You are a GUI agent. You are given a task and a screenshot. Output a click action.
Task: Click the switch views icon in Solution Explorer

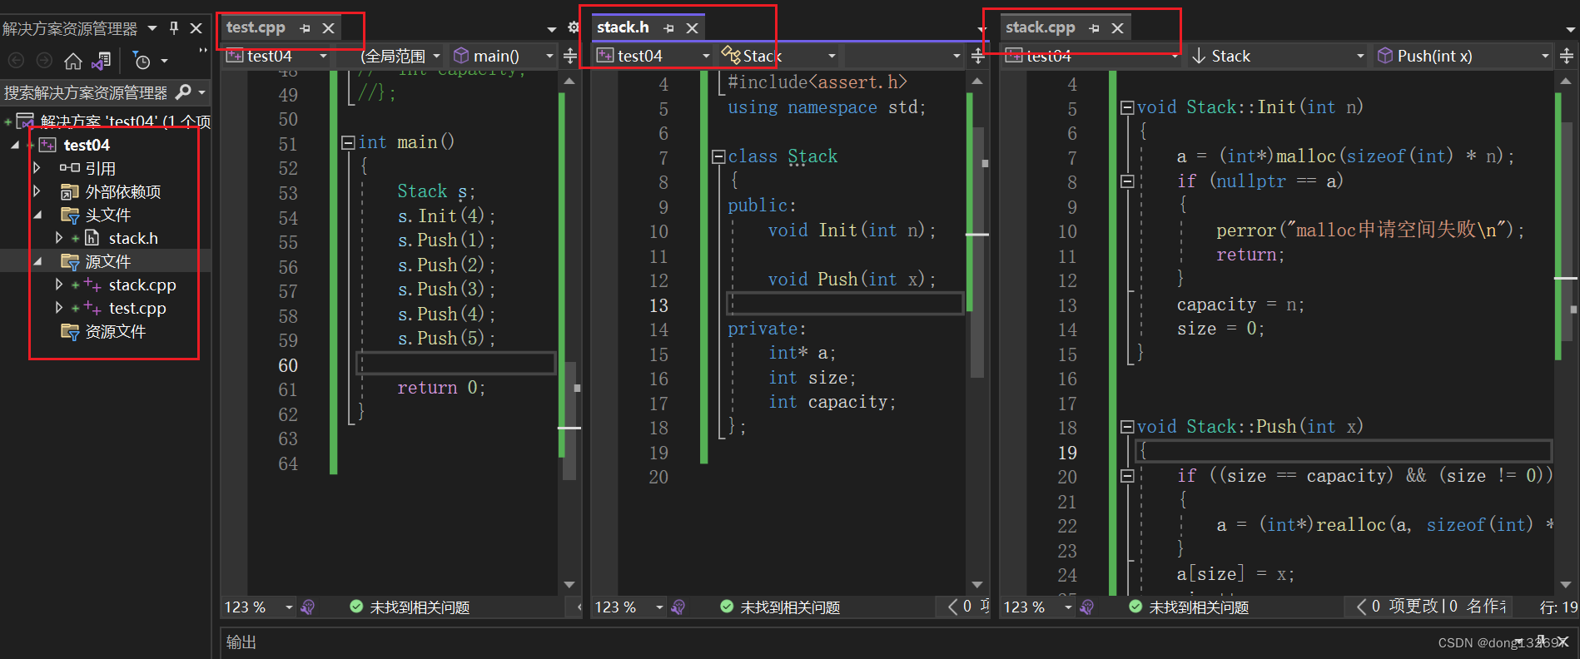(x=102, y=61)
